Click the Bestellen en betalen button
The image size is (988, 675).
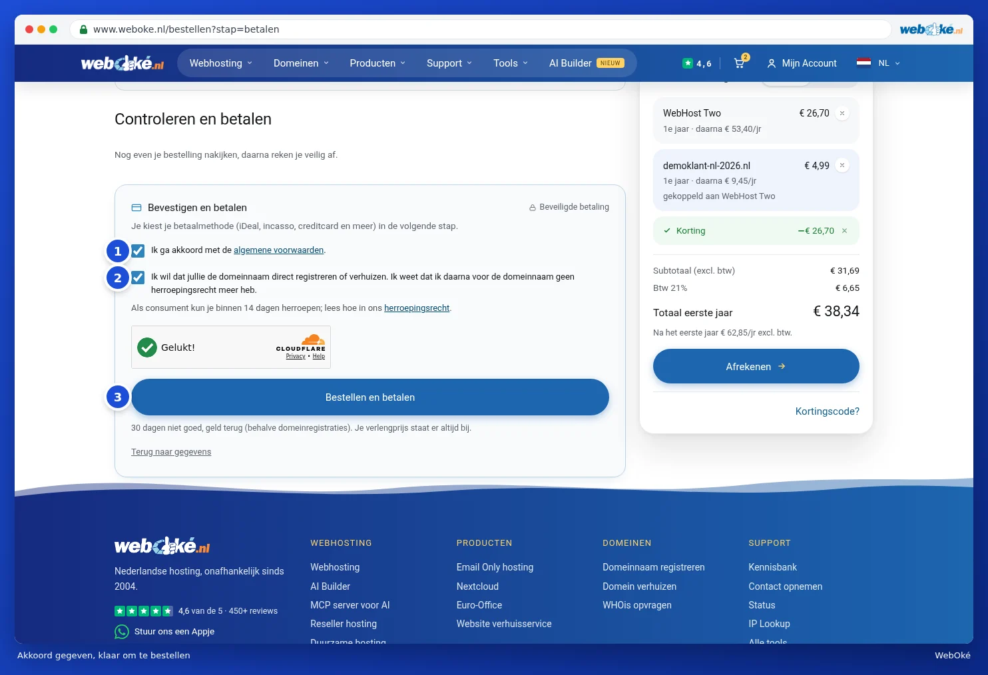coord(370,397)
